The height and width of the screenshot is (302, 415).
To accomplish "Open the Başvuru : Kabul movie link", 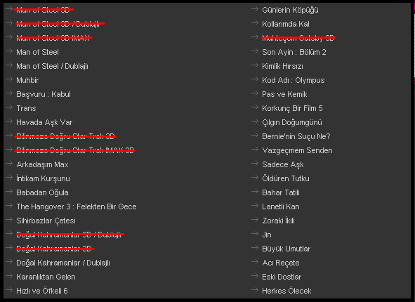I will point(44,95).
